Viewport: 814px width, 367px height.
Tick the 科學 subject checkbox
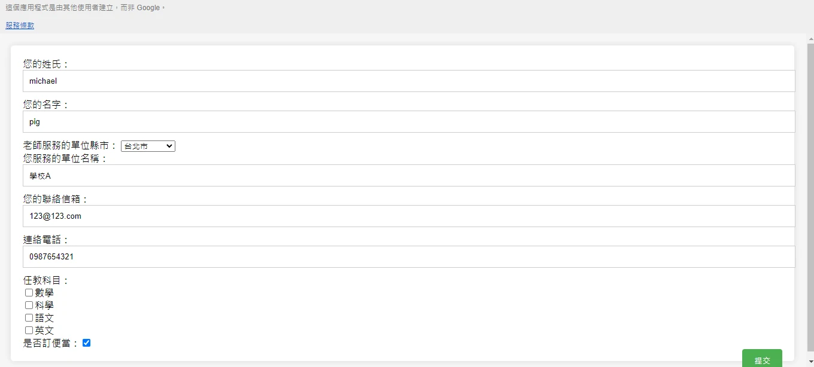click(x=29, y=305)
